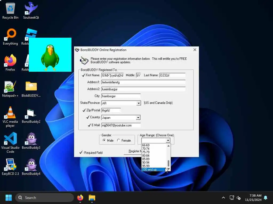Click the green parrot character
The width and height of the screenshot is (273, 204).
[x=50, y=58]
